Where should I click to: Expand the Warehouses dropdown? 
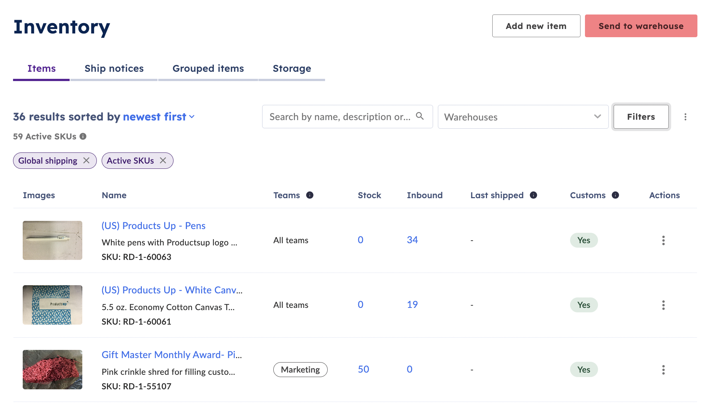(x=523, y=117)
